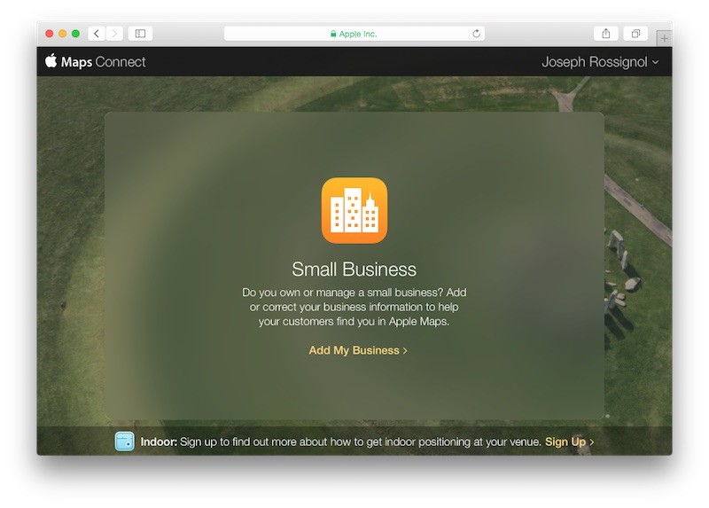The height and width of the screenshot is (508, 709).
Task: Click the Small Business heading
Action: [354, 270]
